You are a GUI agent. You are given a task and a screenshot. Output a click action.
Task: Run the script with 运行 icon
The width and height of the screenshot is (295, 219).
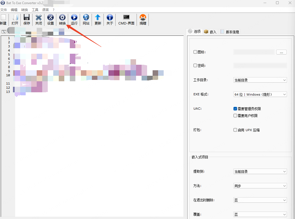pos(74,20)
